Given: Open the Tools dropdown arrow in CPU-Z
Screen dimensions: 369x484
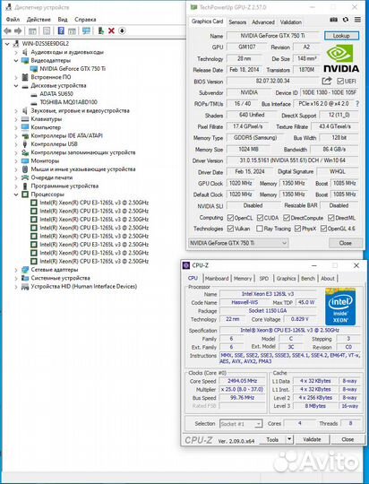Looking at the screenshot, I should click(289, 439).
